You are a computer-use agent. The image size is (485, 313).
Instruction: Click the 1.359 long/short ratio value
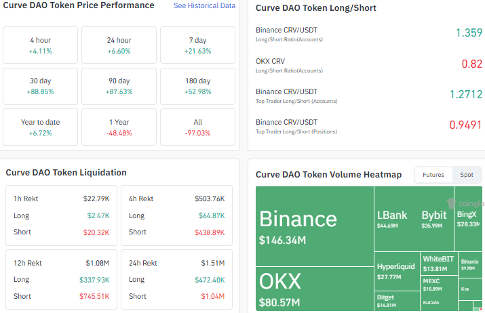point(469,33)
